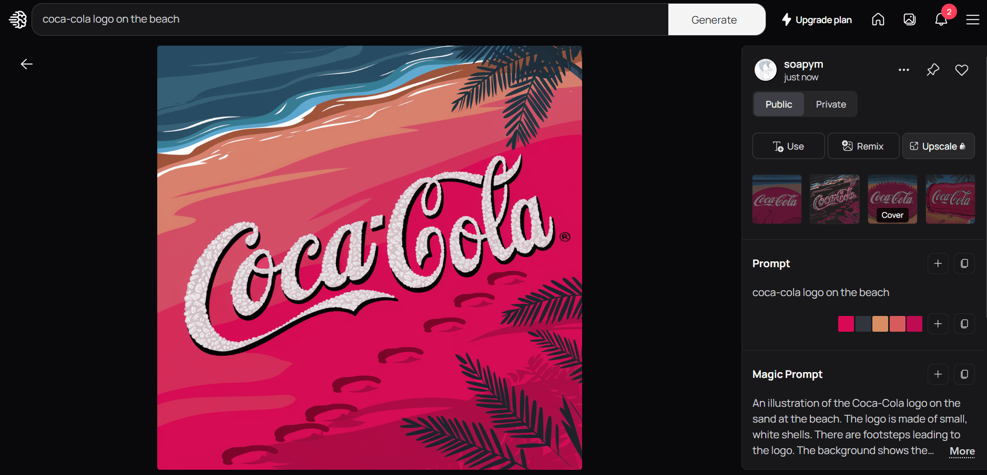Image resolution: width=987 pixels, height=475 pixels.
Task: Open the home page icon
Action: point(878,19)
